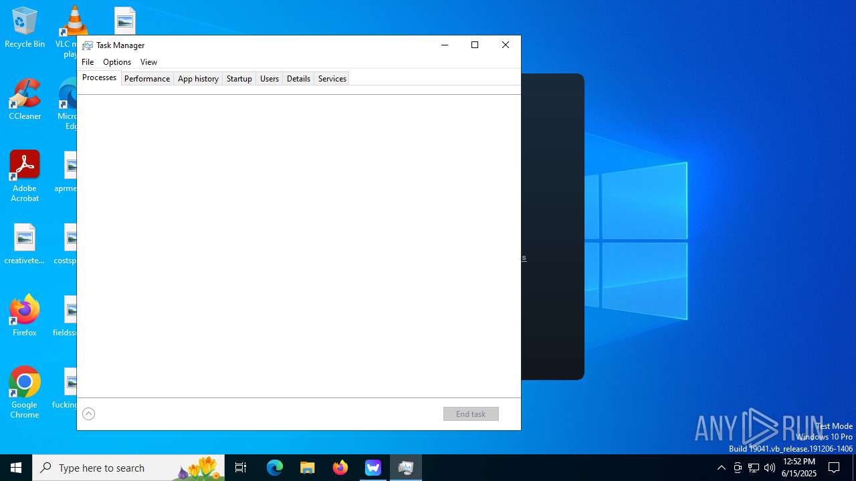The height and width of the screenshot is (481, 856).
Task: Select the Processes tab
Action: pos(99,77)
